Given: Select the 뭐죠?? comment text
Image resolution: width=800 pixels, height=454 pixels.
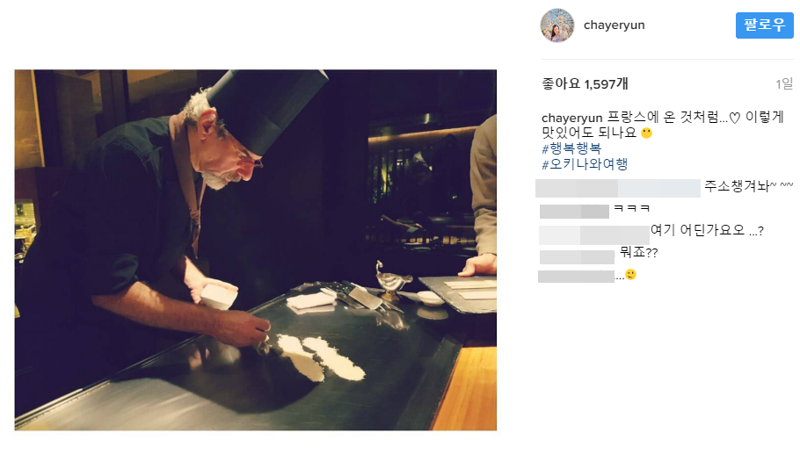Looking at the screenshot, I should pos(639,252).
